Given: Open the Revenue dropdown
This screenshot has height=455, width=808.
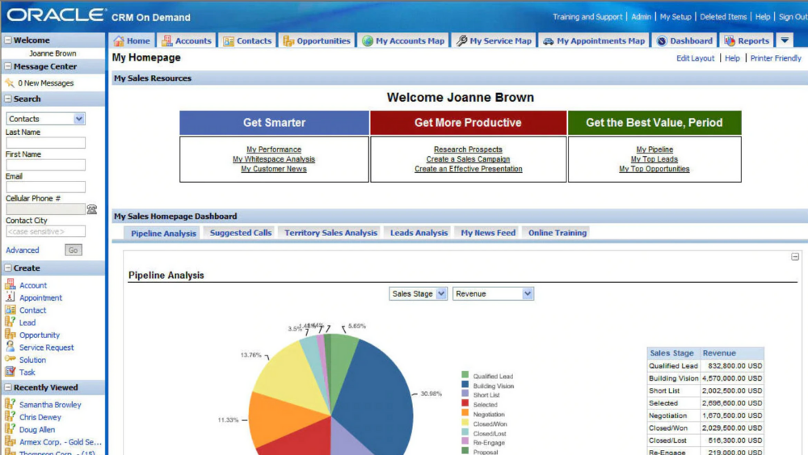Looking at the screenshot, I should tap(527, 293).
